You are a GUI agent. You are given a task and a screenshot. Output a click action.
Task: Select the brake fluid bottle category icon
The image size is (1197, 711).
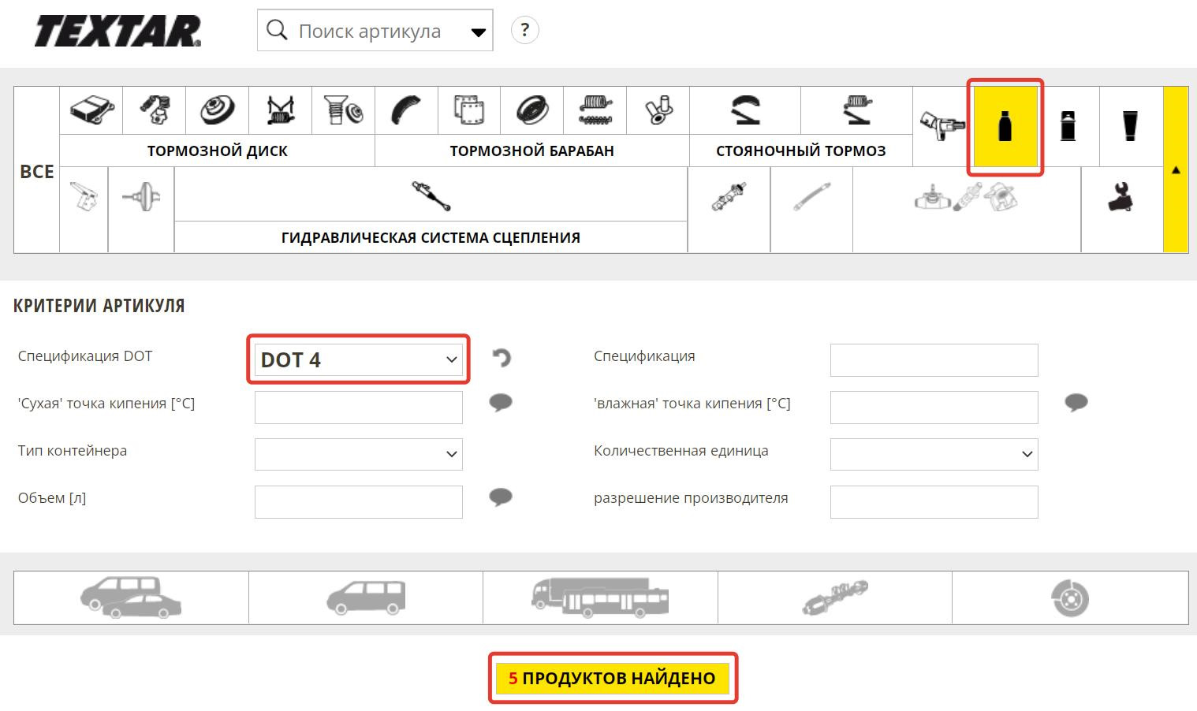point(1005,126)
